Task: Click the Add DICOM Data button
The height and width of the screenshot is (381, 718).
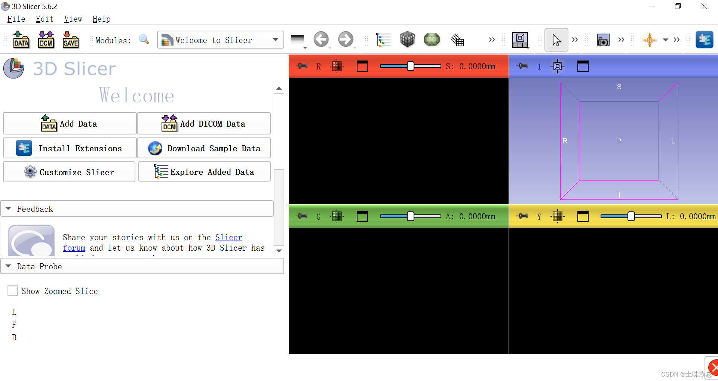Action: coord(204,123)
